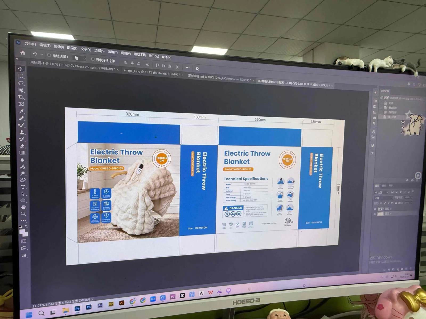This screenshot has height=319, width=426.
Task: Align top edges in options bar
Action: pos(157,65)
